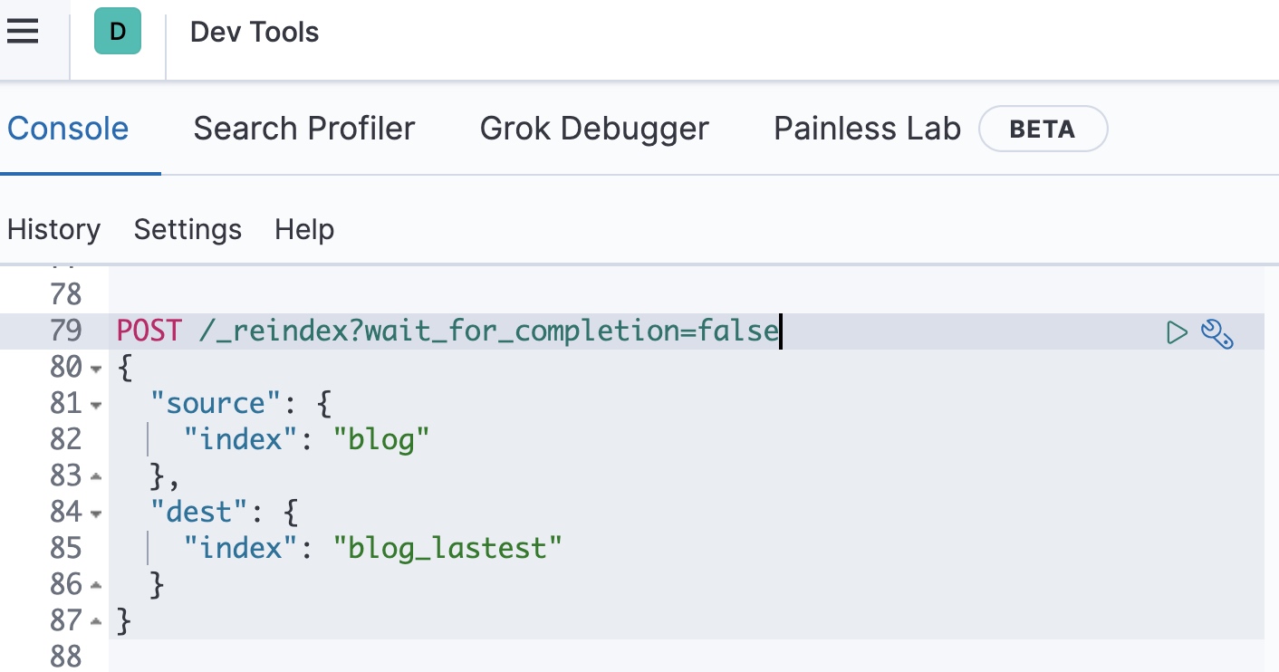The height and width of the screenshot is (672, 1279).
Task: Click the fold marker on line 83
Action: 96,477
